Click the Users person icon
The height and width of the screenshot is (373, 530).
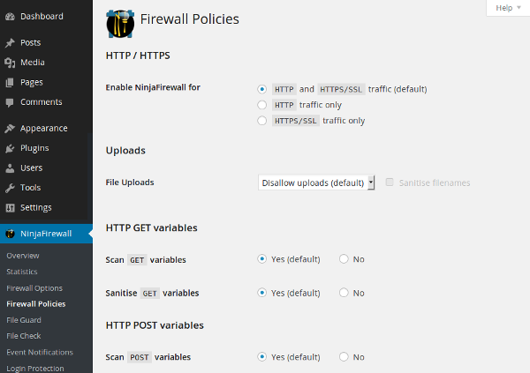(10, 168)
